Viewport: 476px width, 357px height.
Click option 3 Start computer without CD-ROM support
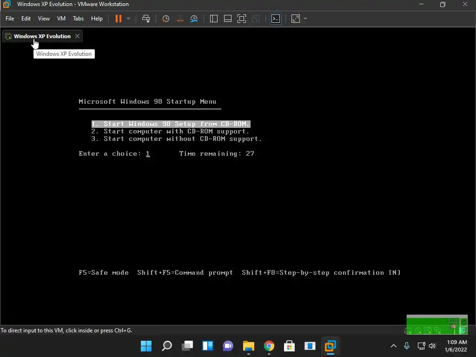pos(176,139)
